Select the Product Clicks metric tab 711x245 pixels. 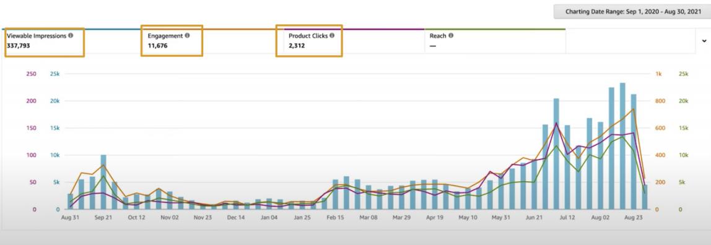tap(354, 41)
